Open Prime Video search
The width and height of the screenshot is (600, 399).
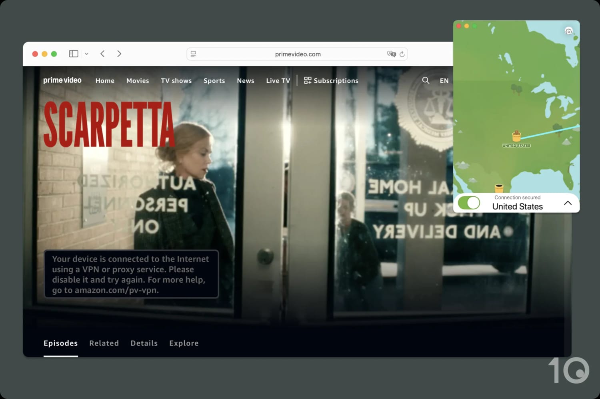point(426,80)
